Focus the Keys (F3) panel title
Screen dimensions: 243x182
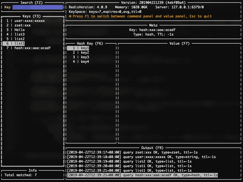(x=32, y=16)
